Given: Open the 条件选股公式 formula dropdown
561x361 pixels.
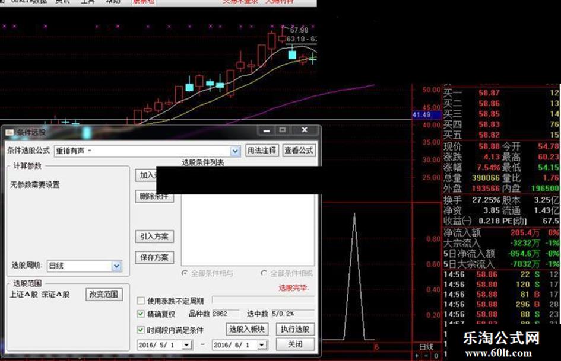Looking at the screenshot, I should pos(234,151).
